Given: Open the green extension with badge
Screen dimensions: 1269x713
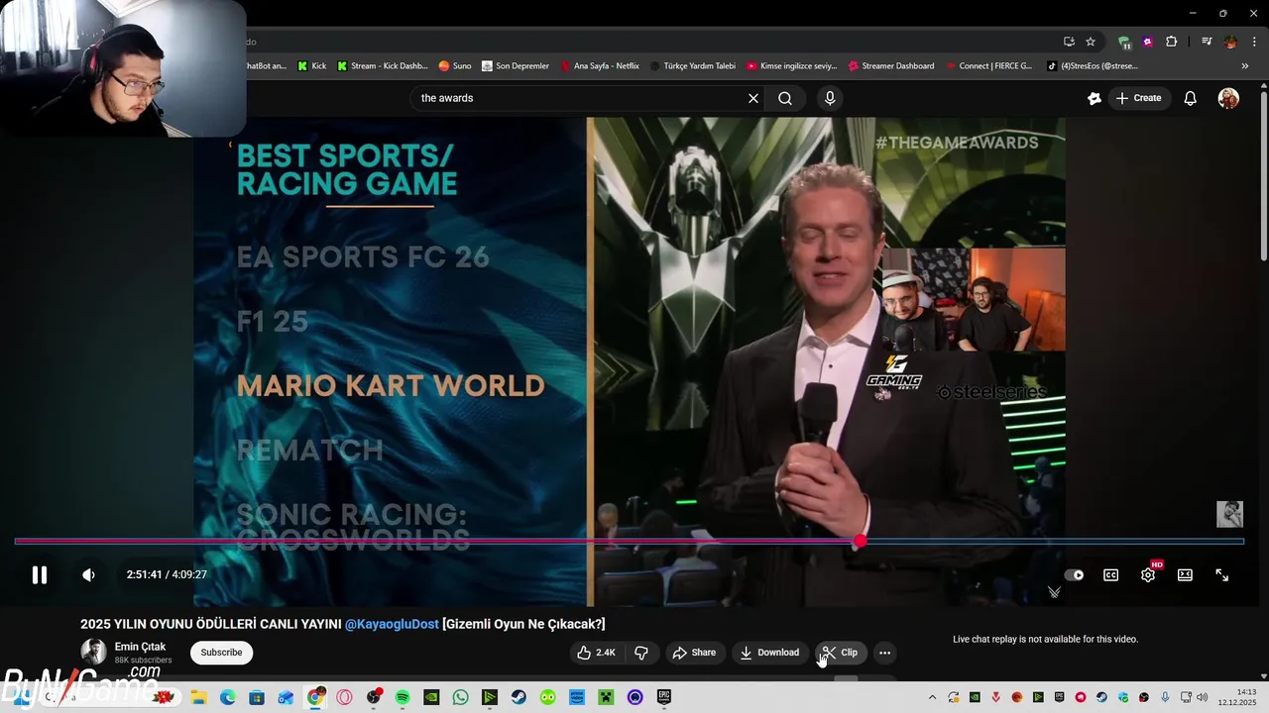Looking at the screenshot, I should click(1123, 42).
